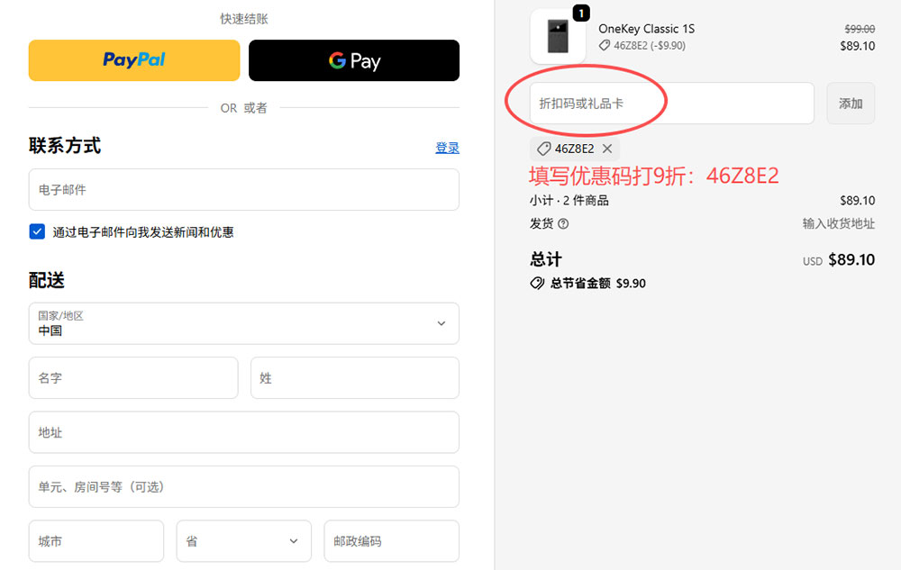
Task: Click the 46Z8E2 (-$9.90) discount line text
Action: pos(650,45)
